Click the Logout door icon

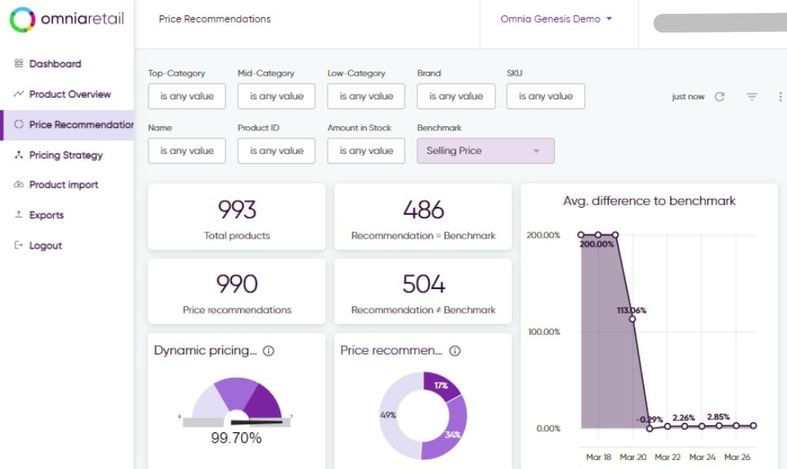coord(19,245)
